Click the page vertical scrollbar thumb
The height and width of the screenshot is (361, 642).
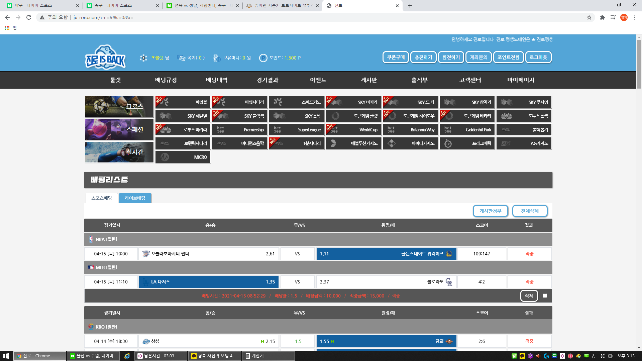[x=639, y=64]
